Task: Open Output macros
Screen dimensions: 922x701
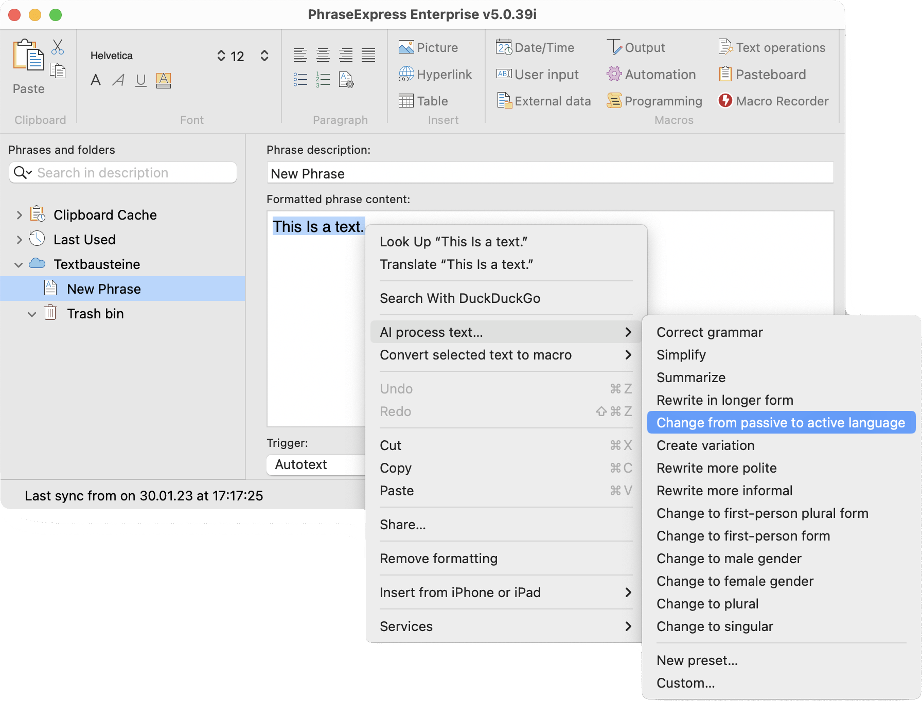Action: click(636, 47)
